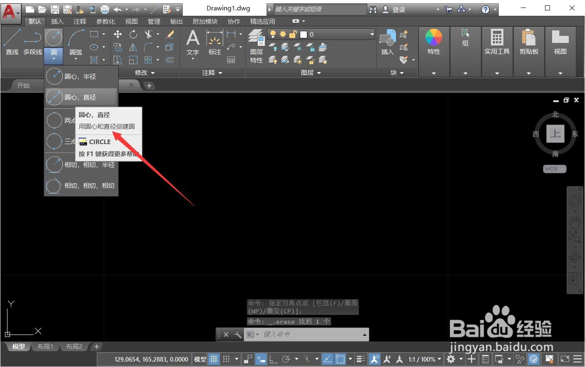
Task: Click the Insert block (插入) icon
Action: [388, 42]
